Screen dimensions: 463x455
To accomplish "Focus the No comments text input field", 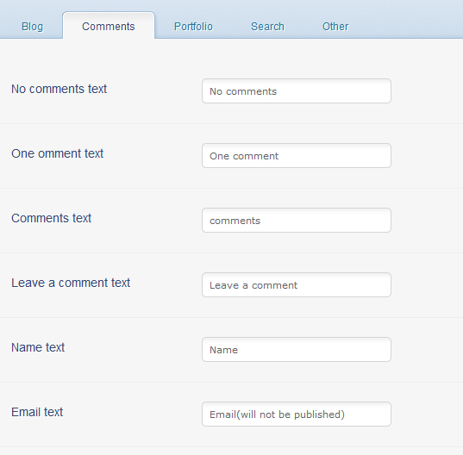I will [x=297, y=90].
